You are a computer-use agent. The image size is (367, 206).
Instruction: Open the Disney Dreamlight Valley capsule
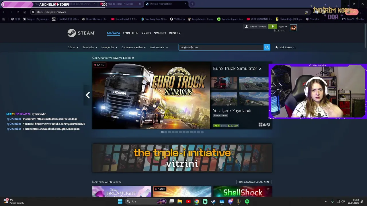pos(121,191)
